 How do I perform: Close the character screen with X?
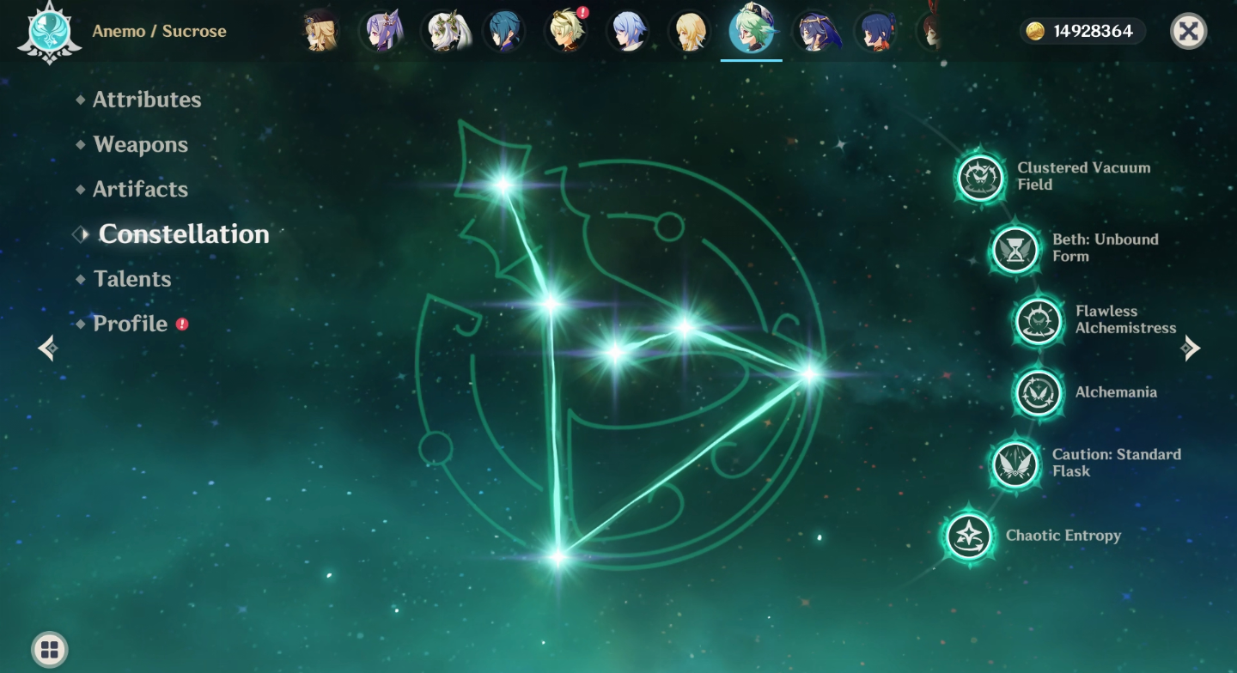1188,32
